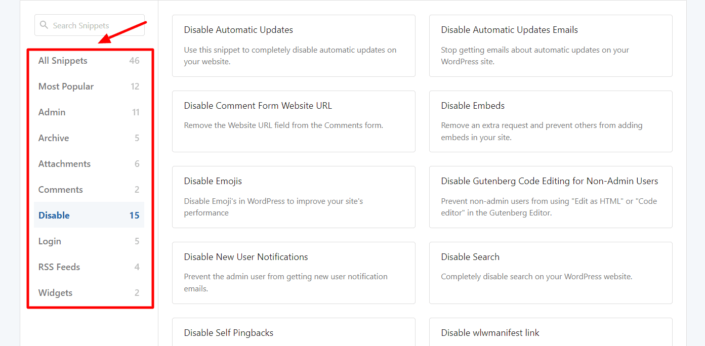Show Admin snippets category
Viewport: 705px width, 346px height.
pyautogui.click(x=52, y=112)
